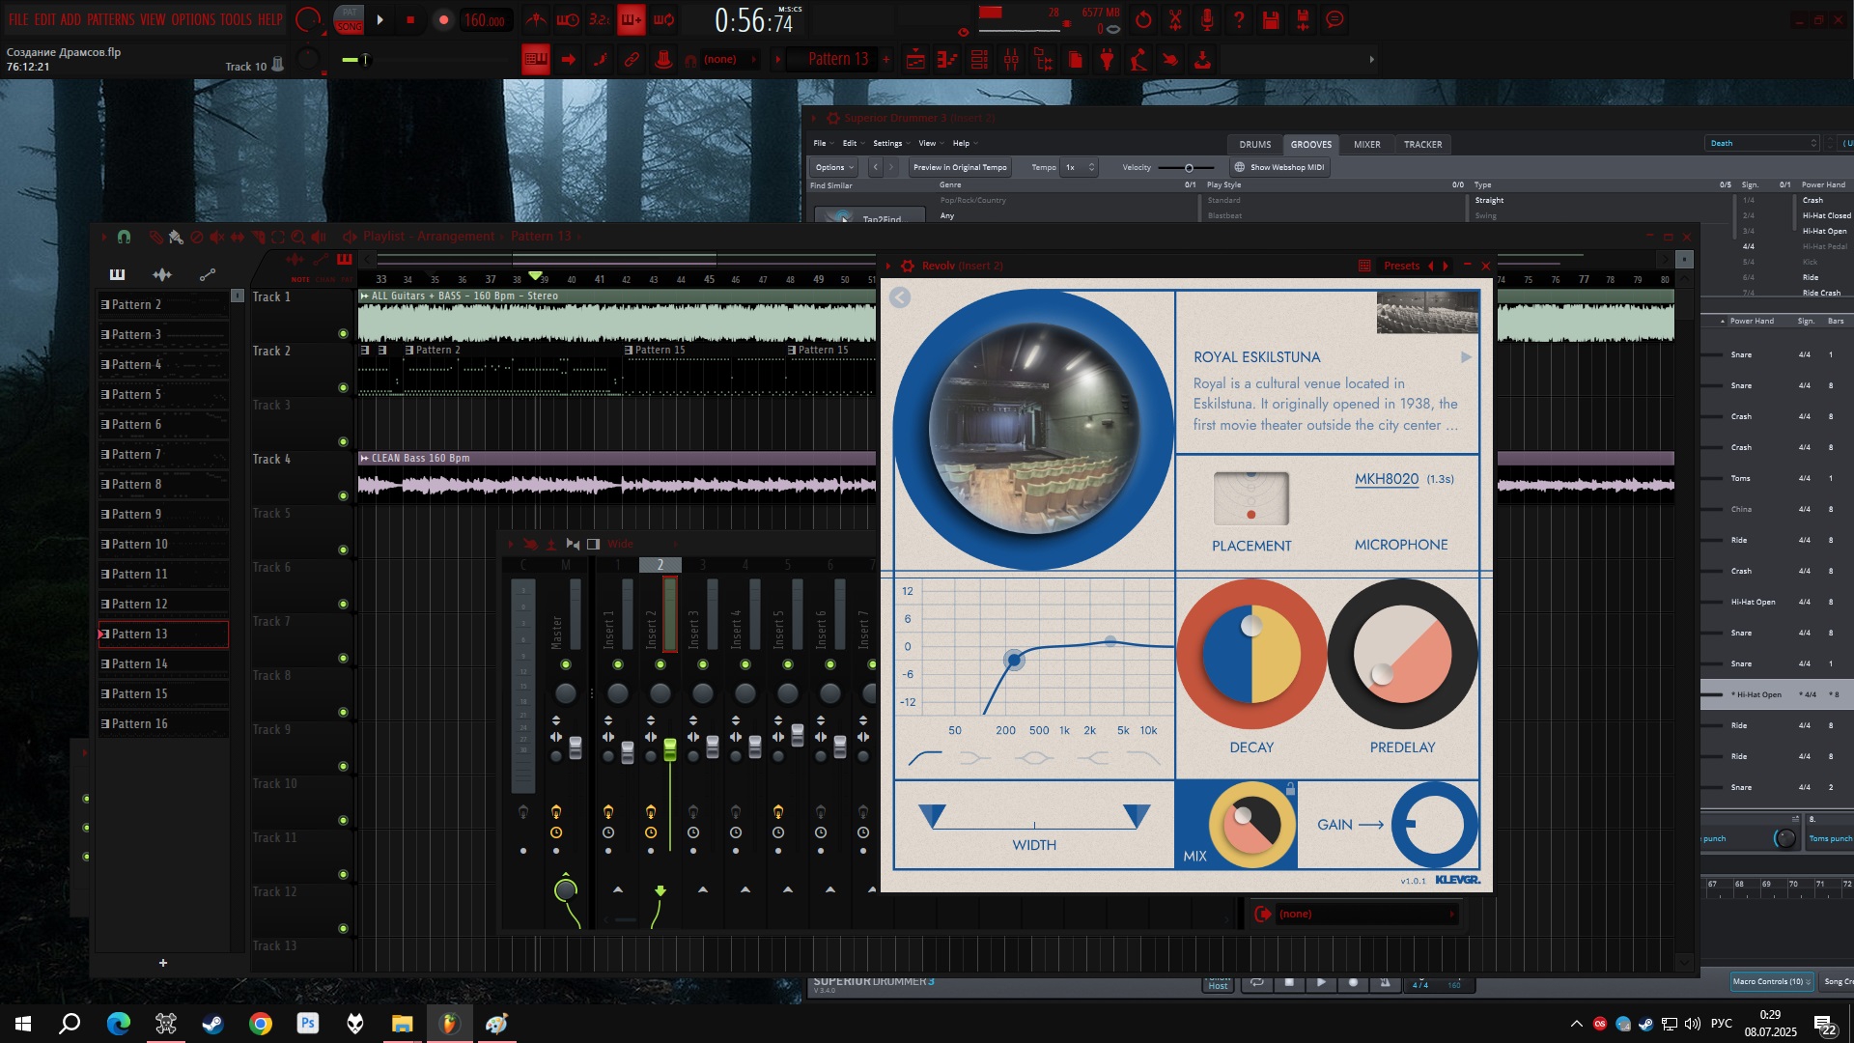
Task: Click the metronome icon
Action: 536,19
